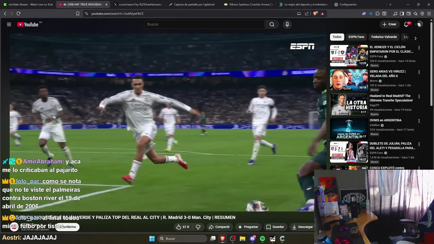Image resolution: width=434 pixels, height=244 pixels.
Task: Close the HAT-TRICK YouTube tab
Action: tap(106, 4)
